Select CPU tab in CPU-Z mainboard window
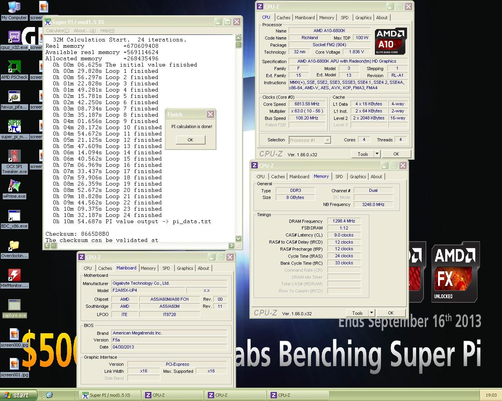 pyautogui.click(x=88, y=268)
